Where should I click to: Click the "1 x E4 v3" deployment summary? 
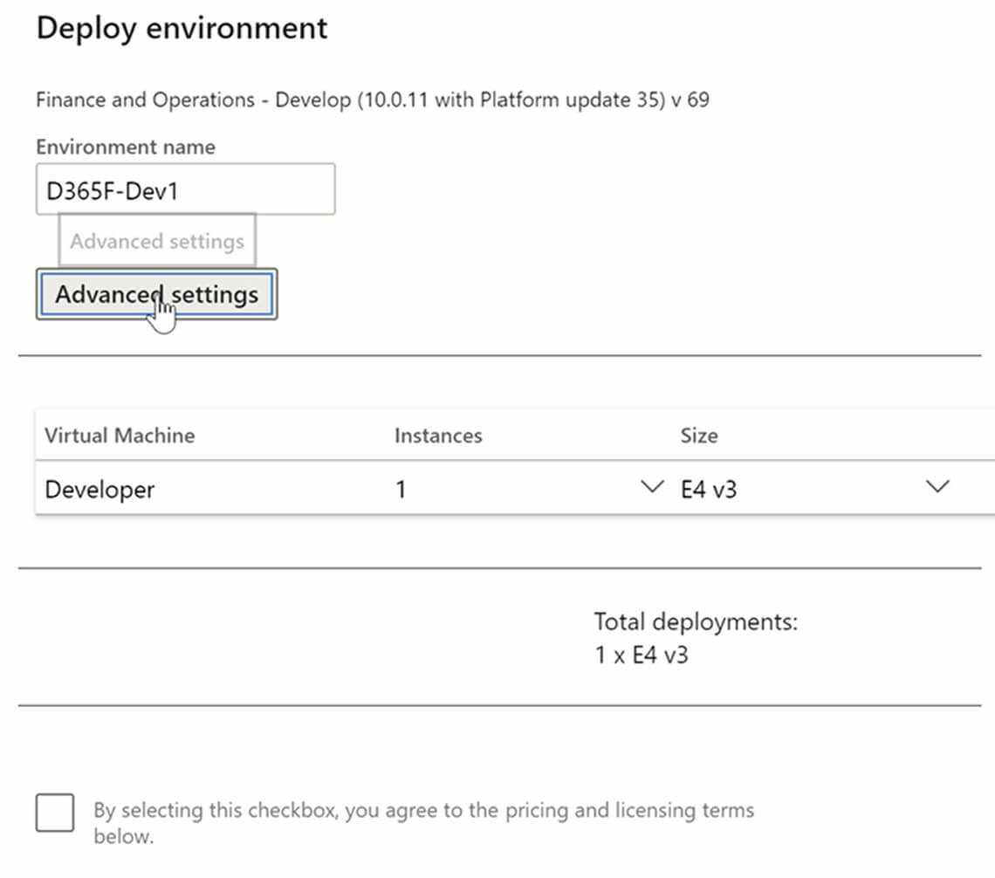[x=642, y=655]
